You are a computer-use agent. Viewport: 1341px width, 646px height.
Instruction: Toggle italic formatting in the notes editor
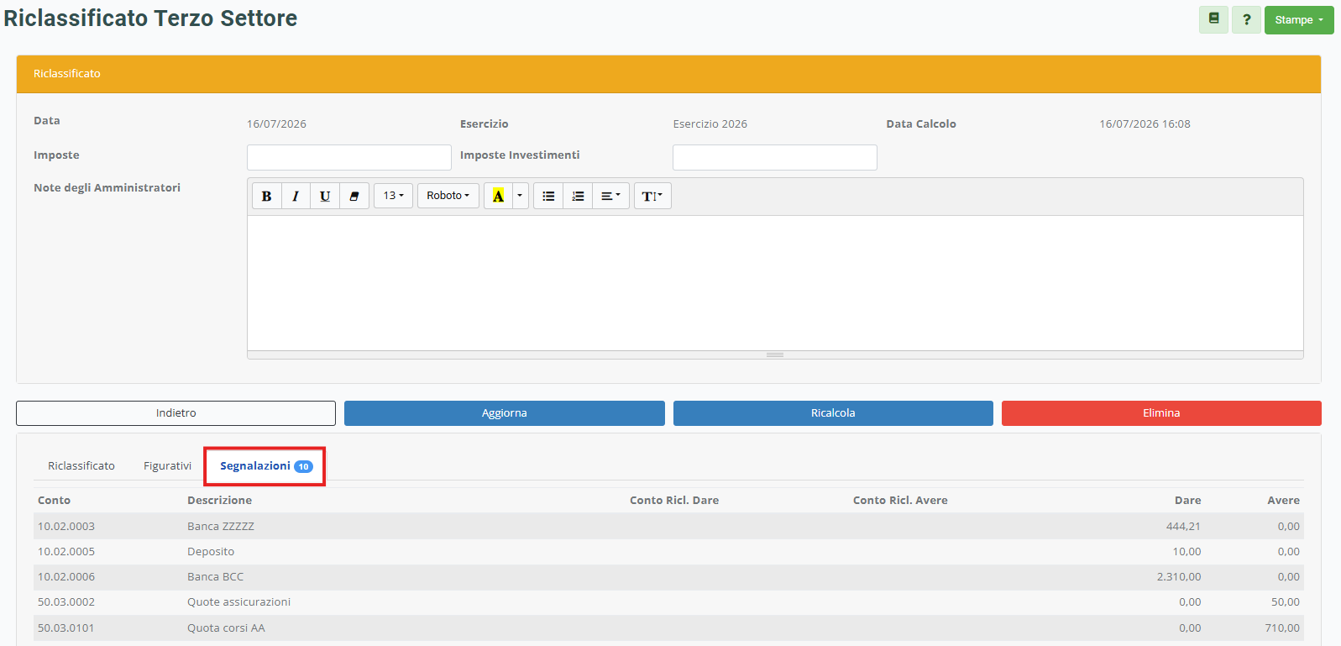pos(296,196)
